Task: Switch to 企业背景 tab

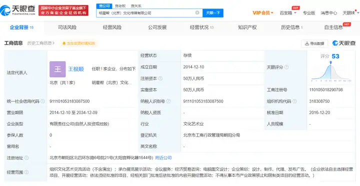Action: 21,27
